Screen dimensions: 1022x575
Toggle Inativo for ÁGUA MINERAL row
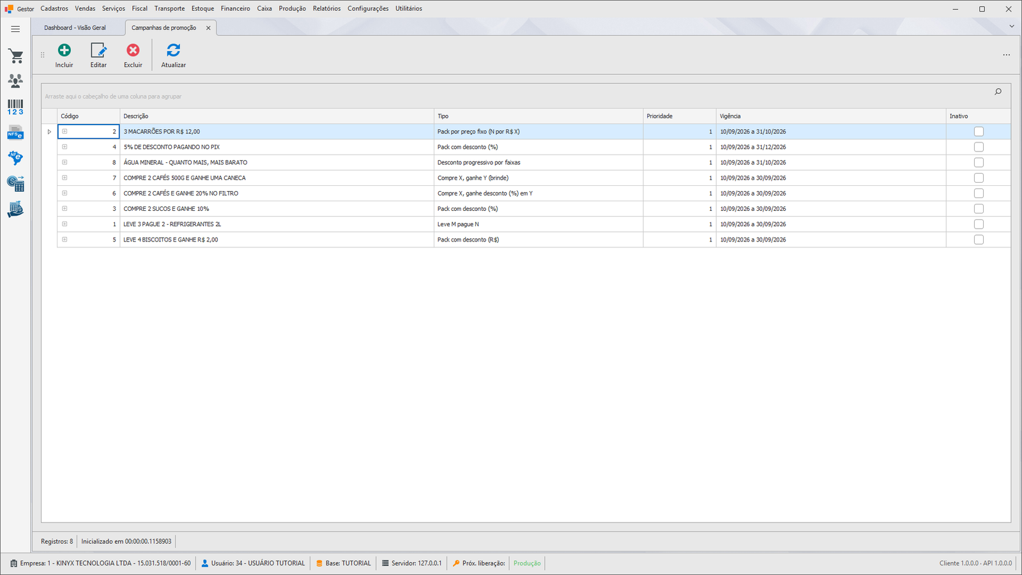pos(979,162)
